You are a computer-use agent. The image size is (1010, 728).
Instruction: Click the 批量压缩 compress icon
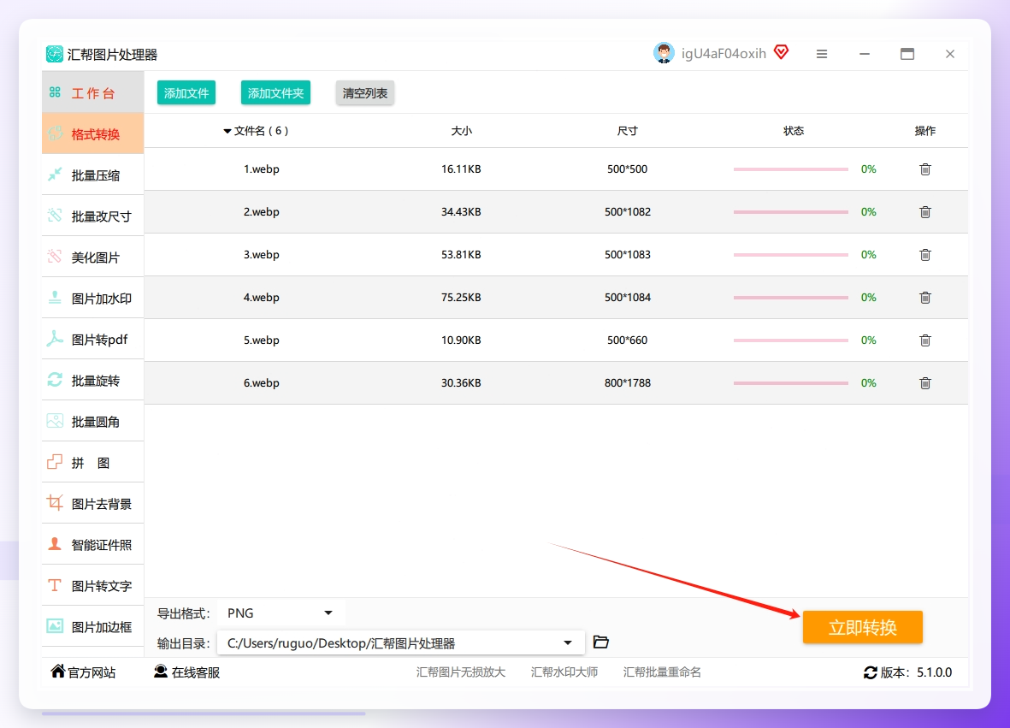(x=55, y=175)
